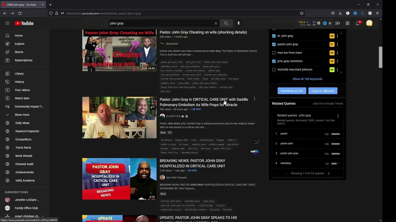This screenshot has height=222, width=396.
Task: Open vidIQ hamburger menu in stats bar
Action: tap(330, 23)
